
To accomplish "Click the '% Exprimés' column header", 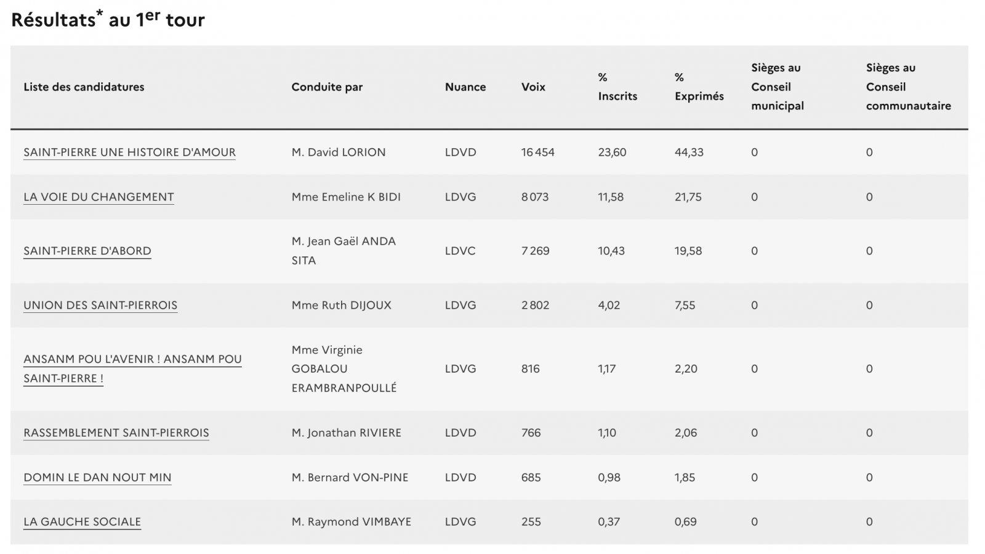I will tap(699, 87).
